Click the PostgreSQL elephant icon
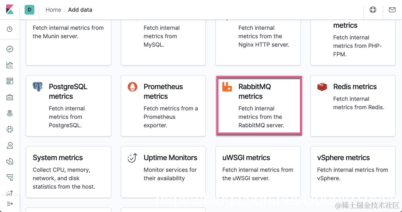Screen dimensions: 402x212 (37, 87)
